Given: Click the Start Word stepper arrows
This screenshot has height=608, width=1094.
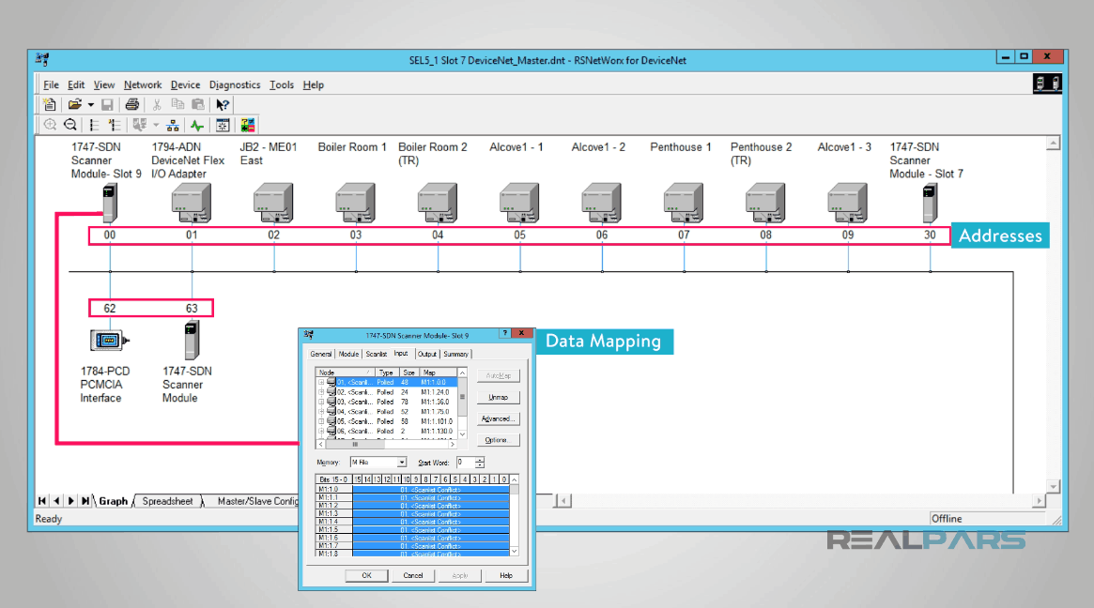Looking at the screenshot, I should 479,463.
